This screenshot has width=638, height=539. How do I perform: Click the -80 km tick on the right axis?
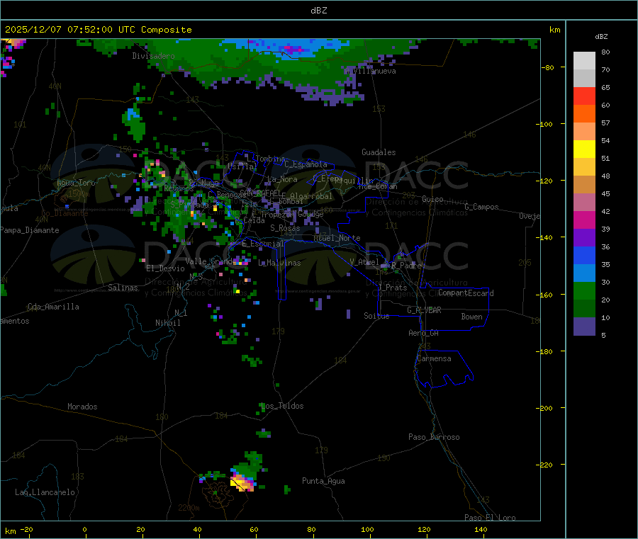[548, 67]
